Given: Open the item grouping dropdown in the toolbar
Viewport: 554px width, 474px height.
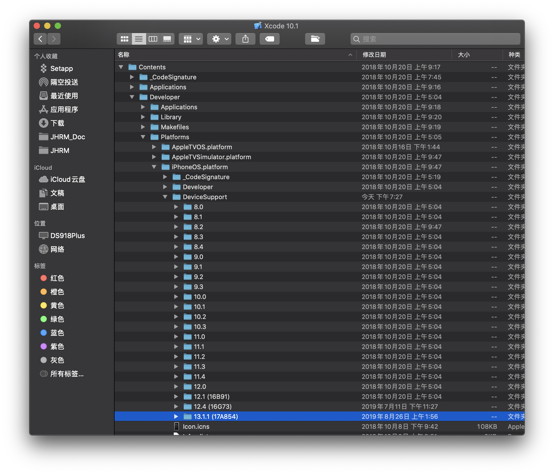Looking at the screenshot, I should pyautogui.click(x=191, y=39).
